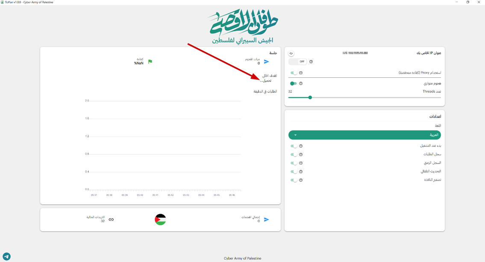Screen dimensions: 485x262
Task: Click the الطلبات في الدقيقة chart title
Action: coord(265,91)
